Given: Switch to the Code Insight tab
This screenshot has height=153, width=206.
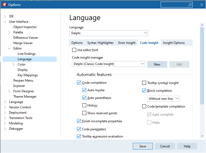Looking at the screenshot, I should (x=149, y=43).
